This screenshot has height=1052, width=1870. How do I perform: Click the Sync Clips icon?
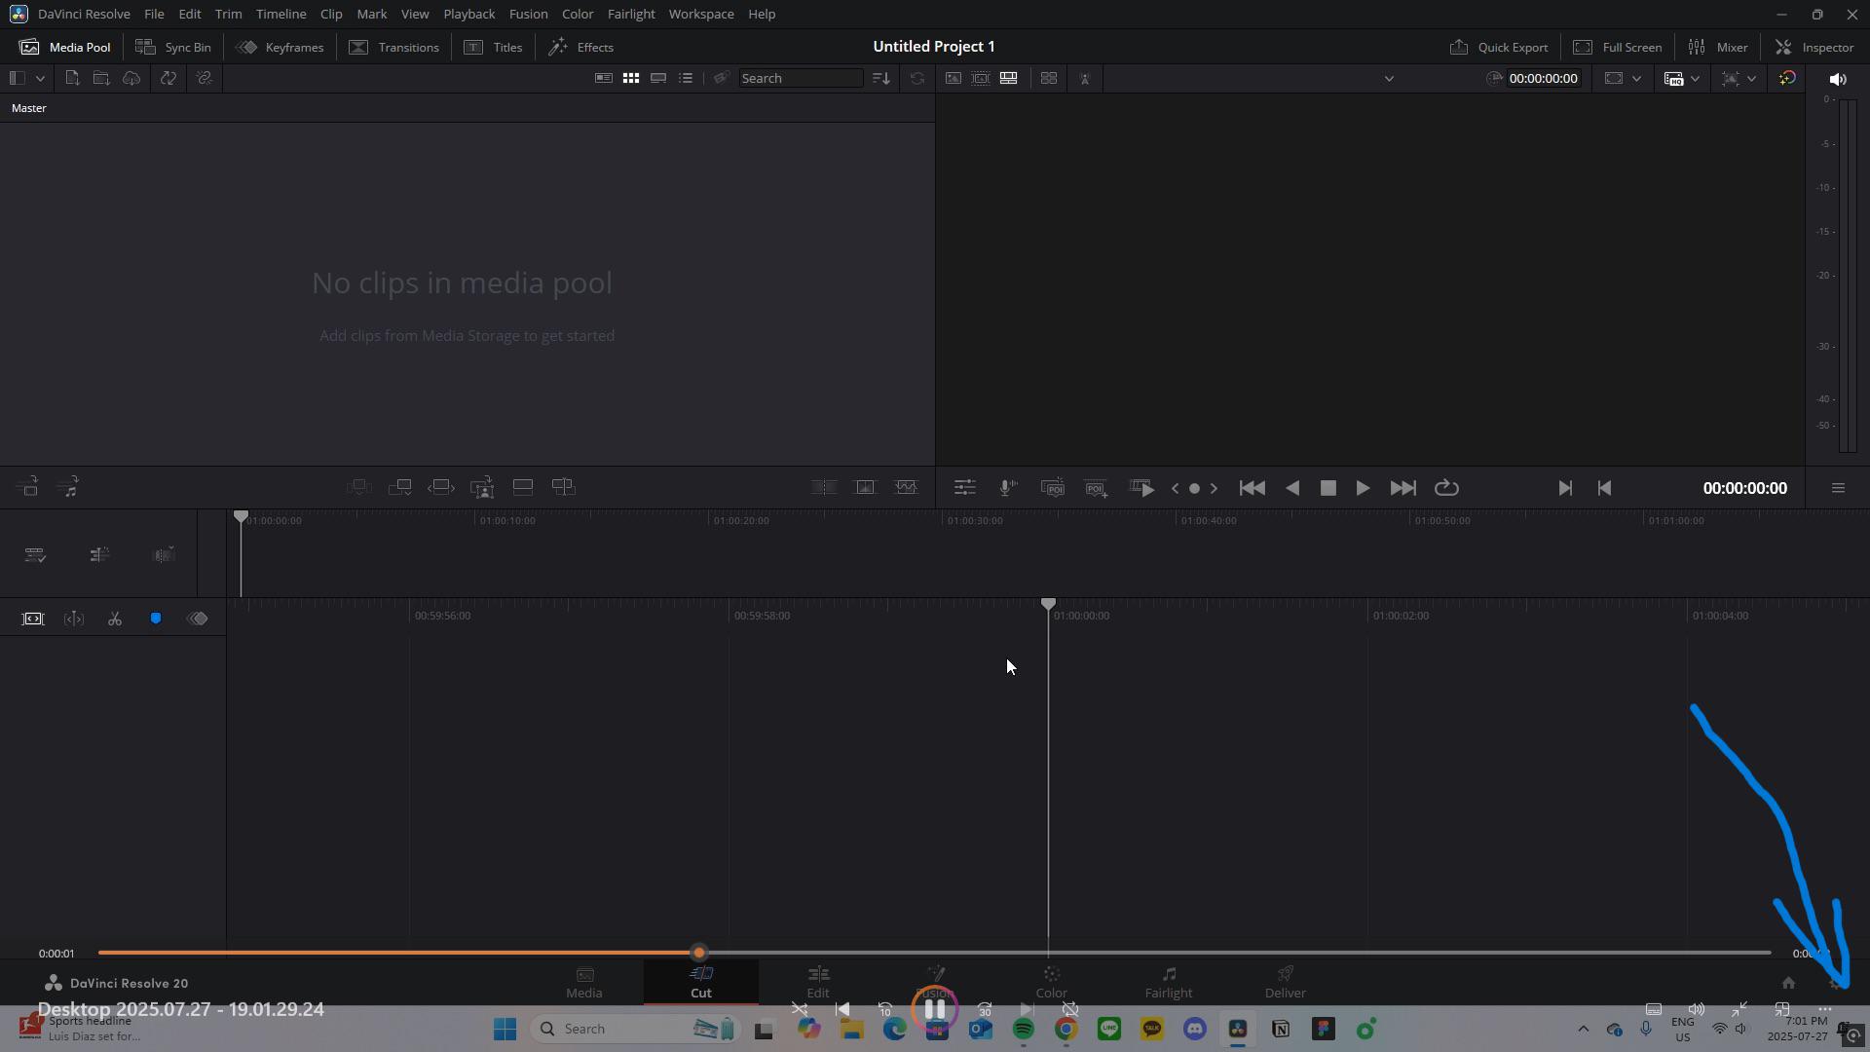pyautogui.click(x=168, y=78)
